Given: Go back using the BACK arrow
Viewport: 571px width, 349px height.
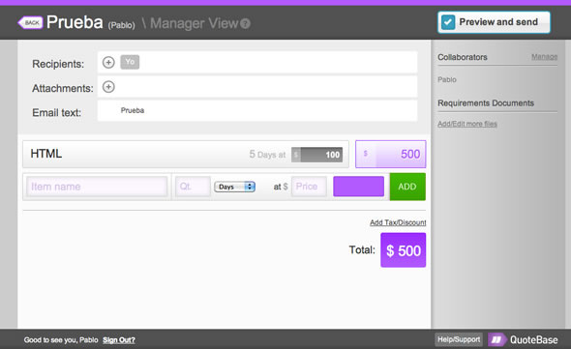Looking at the screenshot, I should point(31,22).
